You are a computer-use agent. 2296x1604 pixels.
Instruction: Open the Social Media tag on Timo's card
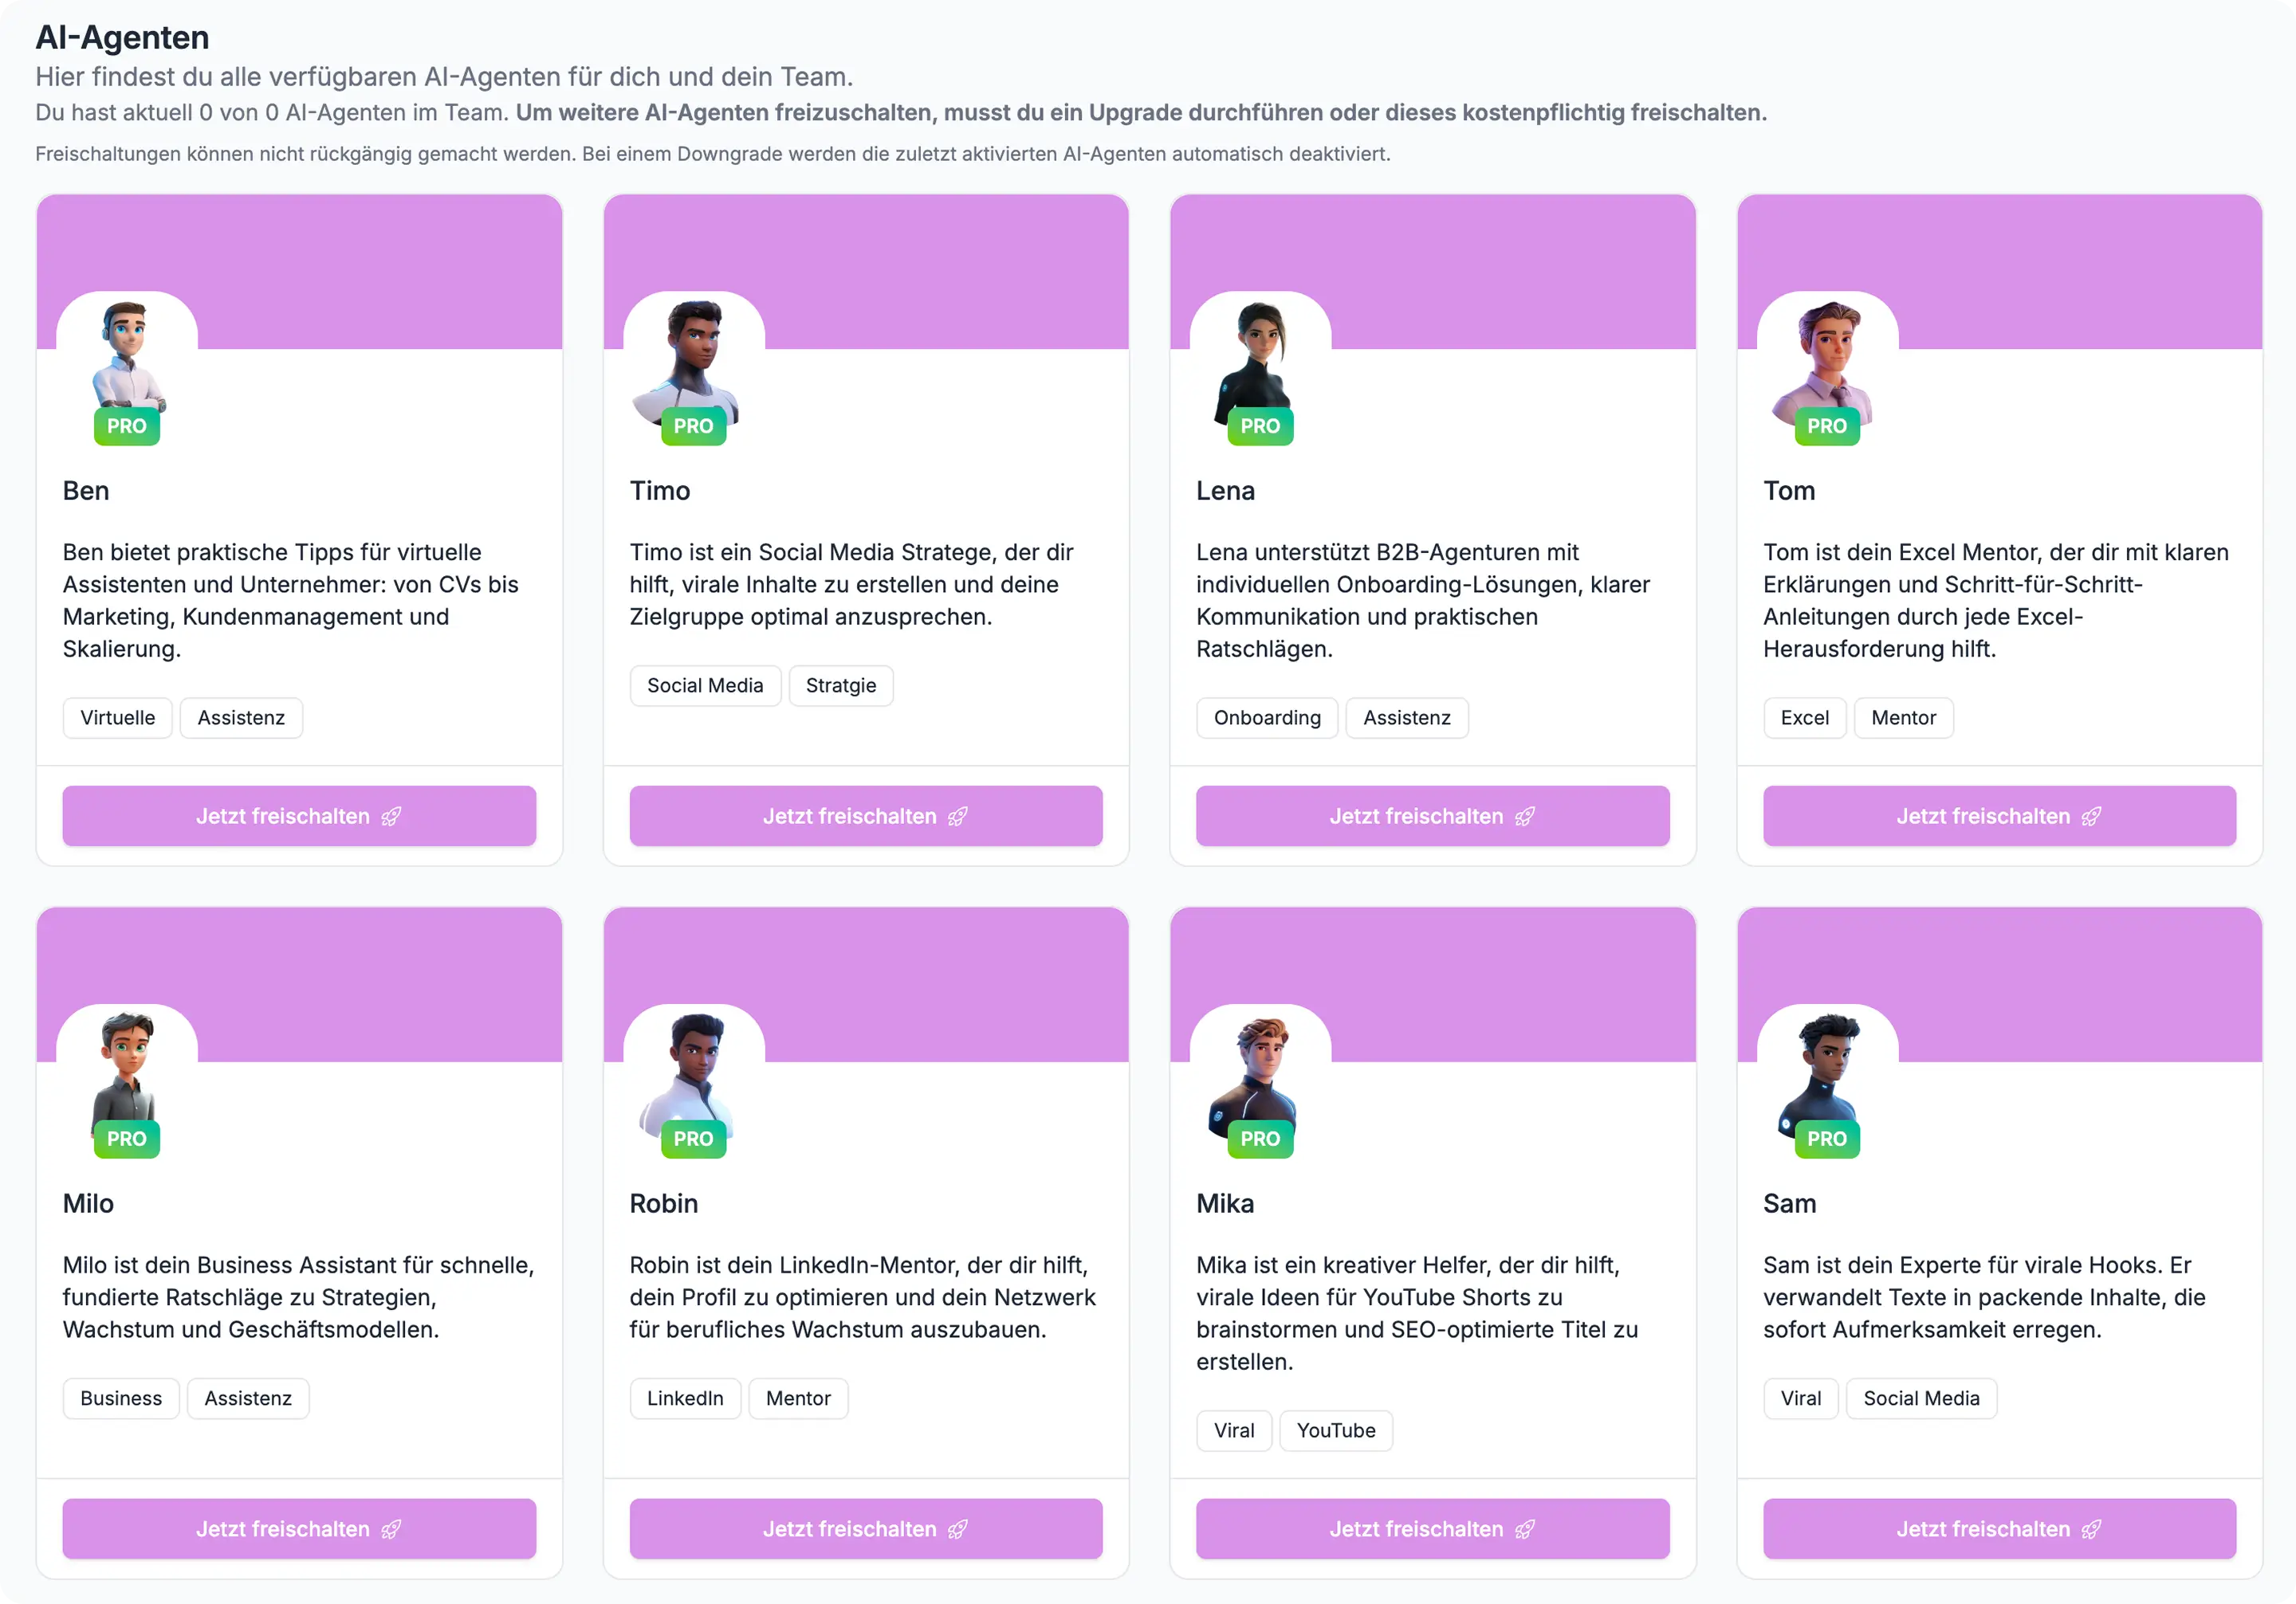pyautogui.click(x=705, y=685)
